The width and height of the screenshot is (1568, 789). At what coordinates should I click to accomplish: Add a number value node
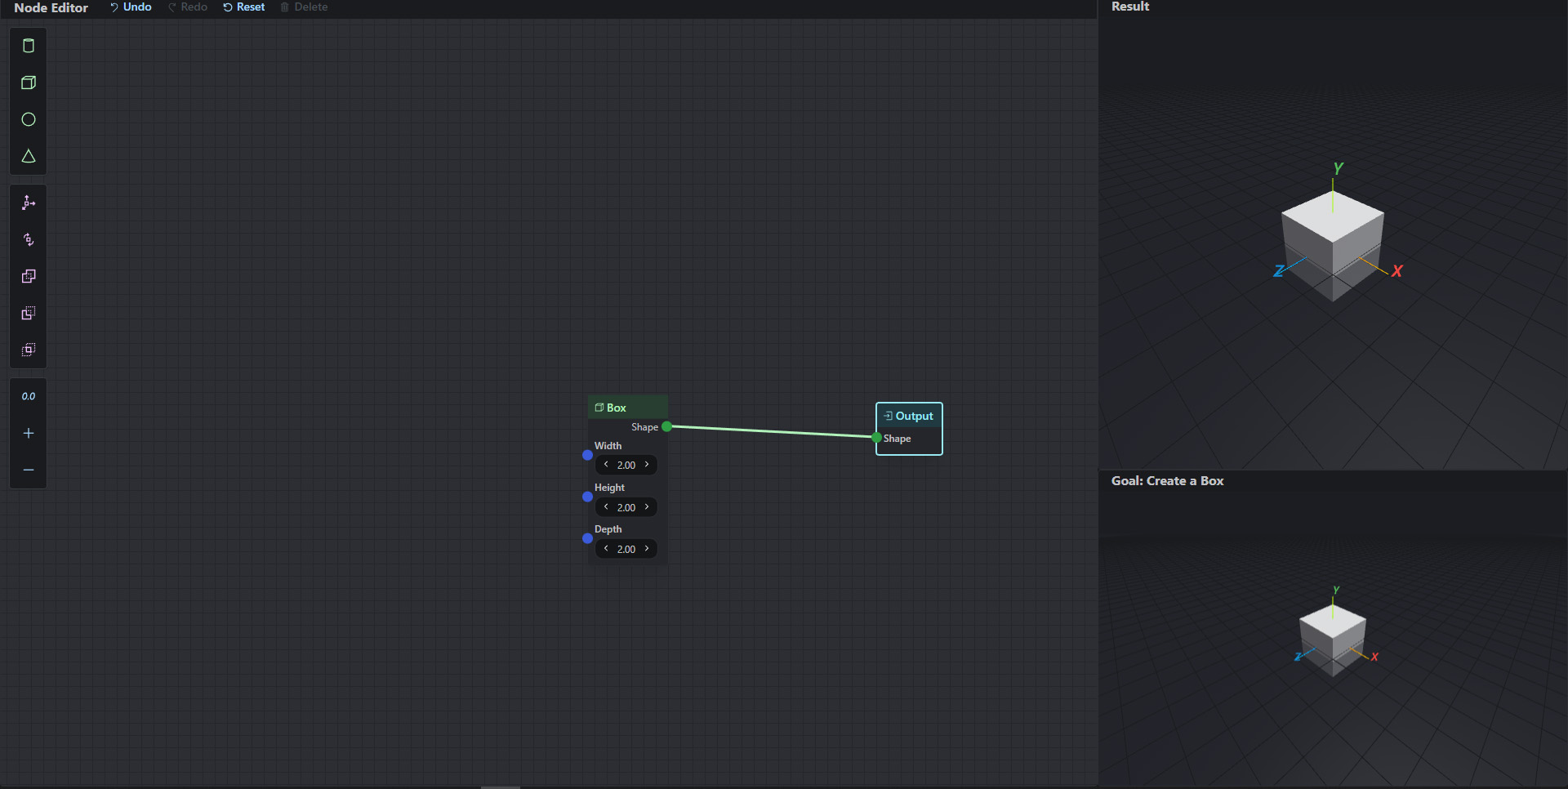[29, 396]
